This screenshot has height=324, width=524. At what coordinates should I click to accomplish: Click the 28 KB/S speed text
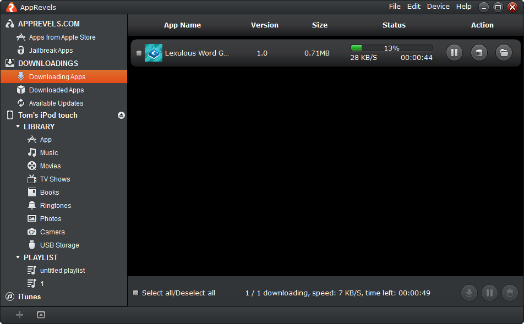point(364,57)
